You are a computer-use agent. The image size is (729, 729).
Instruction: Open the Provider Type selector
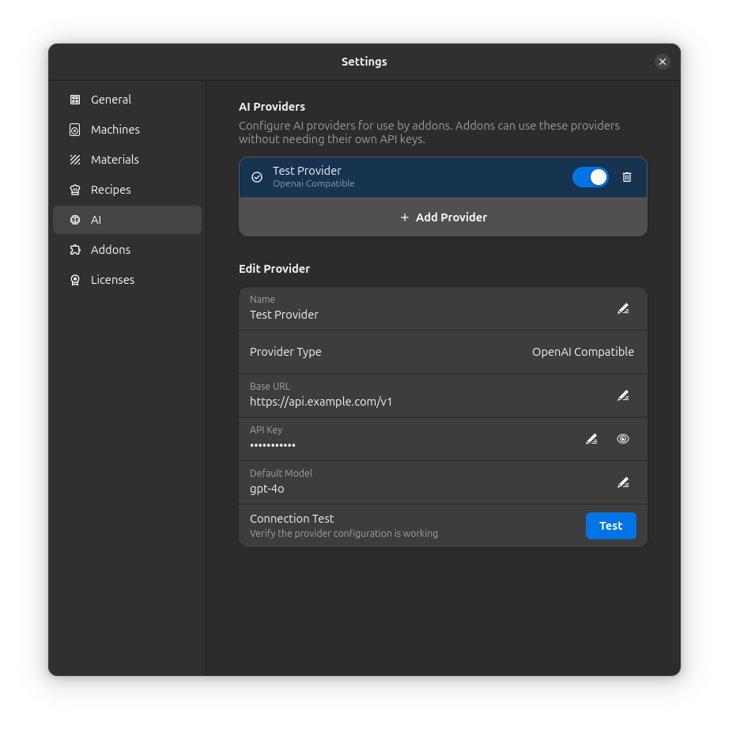click(x=583, y=352)
